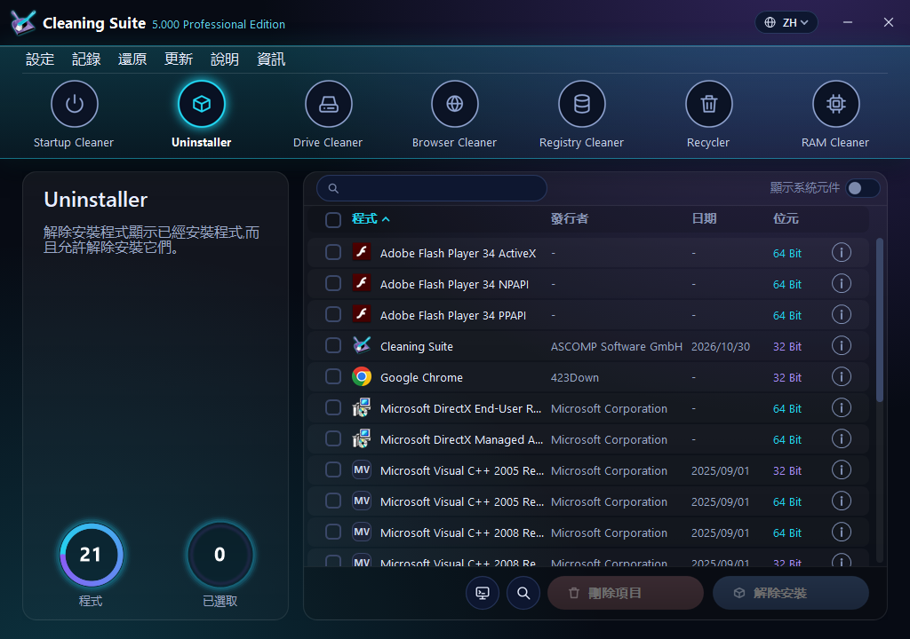Open the Browser Cleaner module
Image resolution: width=910 pixels, height=639 pixels.
(x=455, y=104)
